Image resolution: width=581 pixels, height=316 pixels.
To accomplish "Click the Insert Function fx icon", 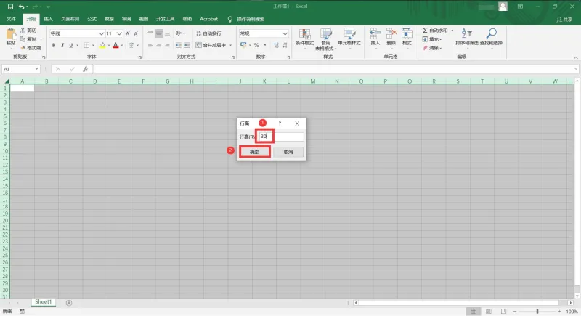I will (x=85, y=69).
